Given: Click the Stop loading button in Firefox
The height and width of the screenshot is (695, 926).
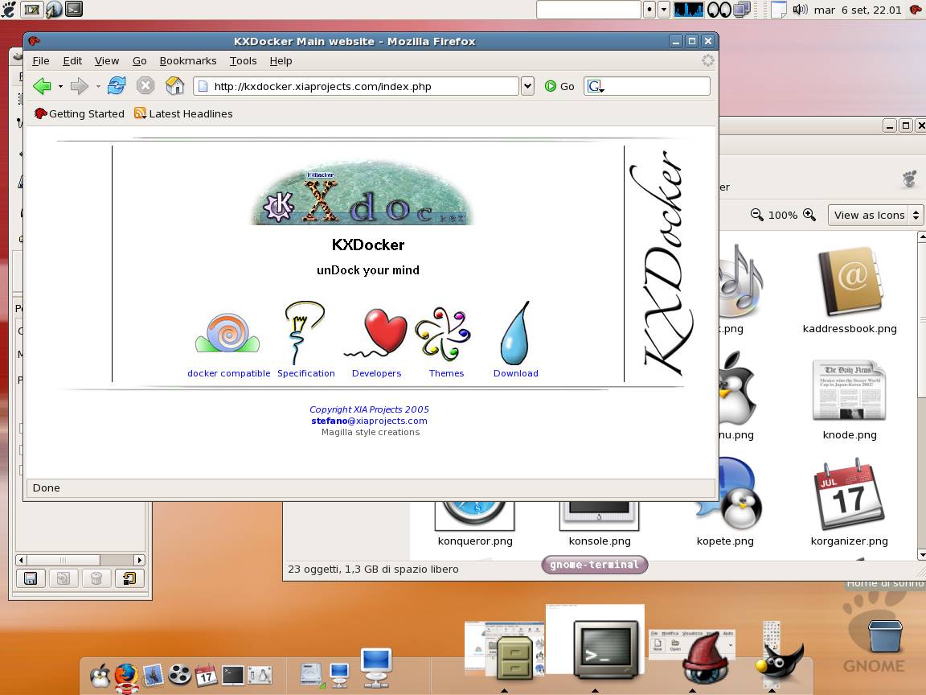Looking at the screenshot, I should pyautogui.click(x=145, y=86).
